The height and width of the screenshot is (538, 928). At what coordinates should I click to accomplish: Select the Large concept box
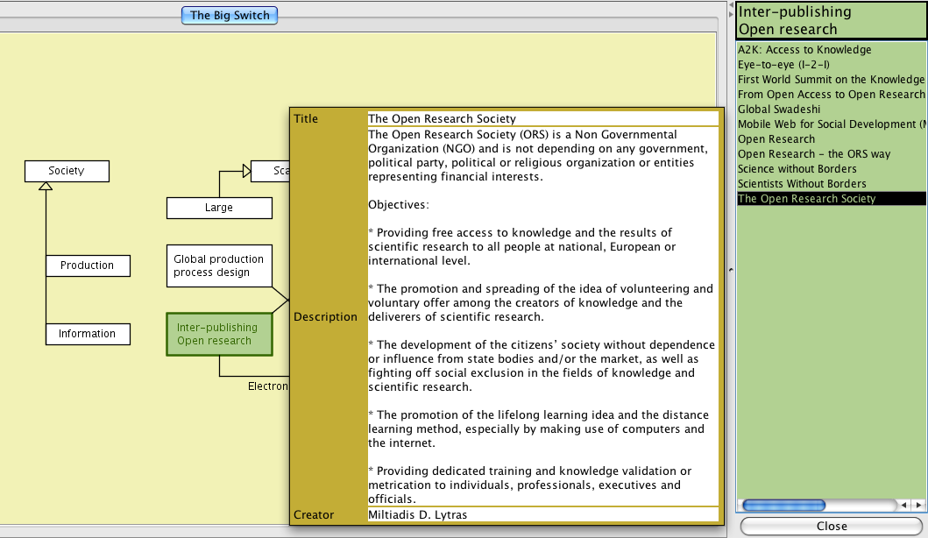click(219, 208)
